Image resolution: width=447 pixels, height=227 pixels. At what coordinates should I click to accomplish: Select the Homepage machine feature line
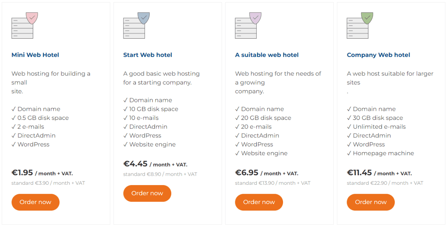(381, 153)
